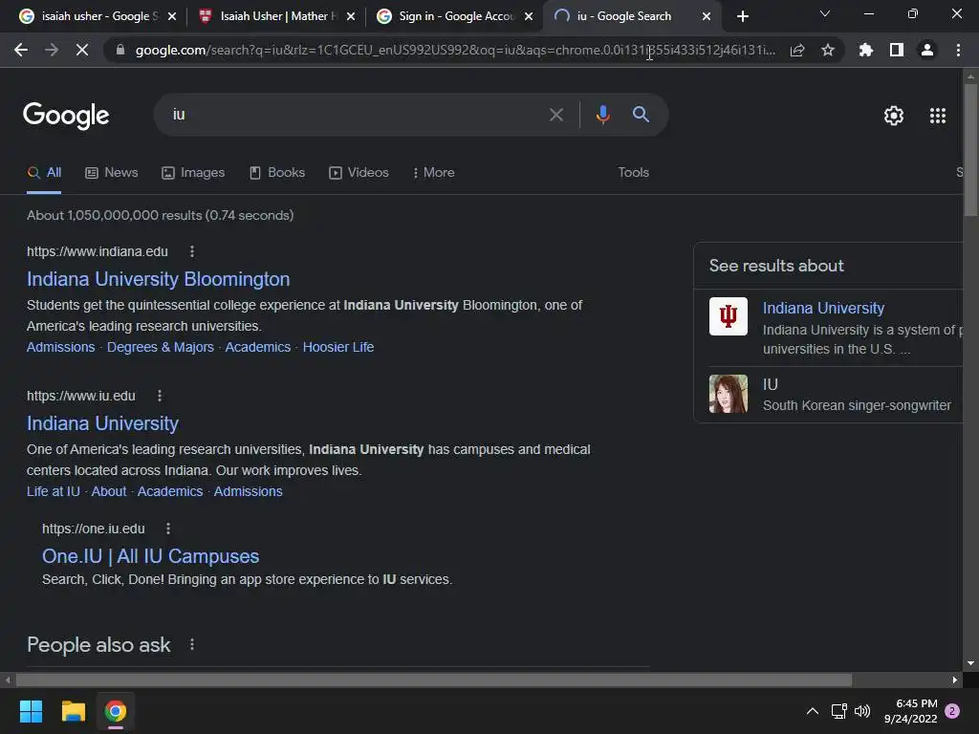Image resolution: width=979 pixels, height=734 pixels.
Task: Click into the Google search input field
Action: 356,115
